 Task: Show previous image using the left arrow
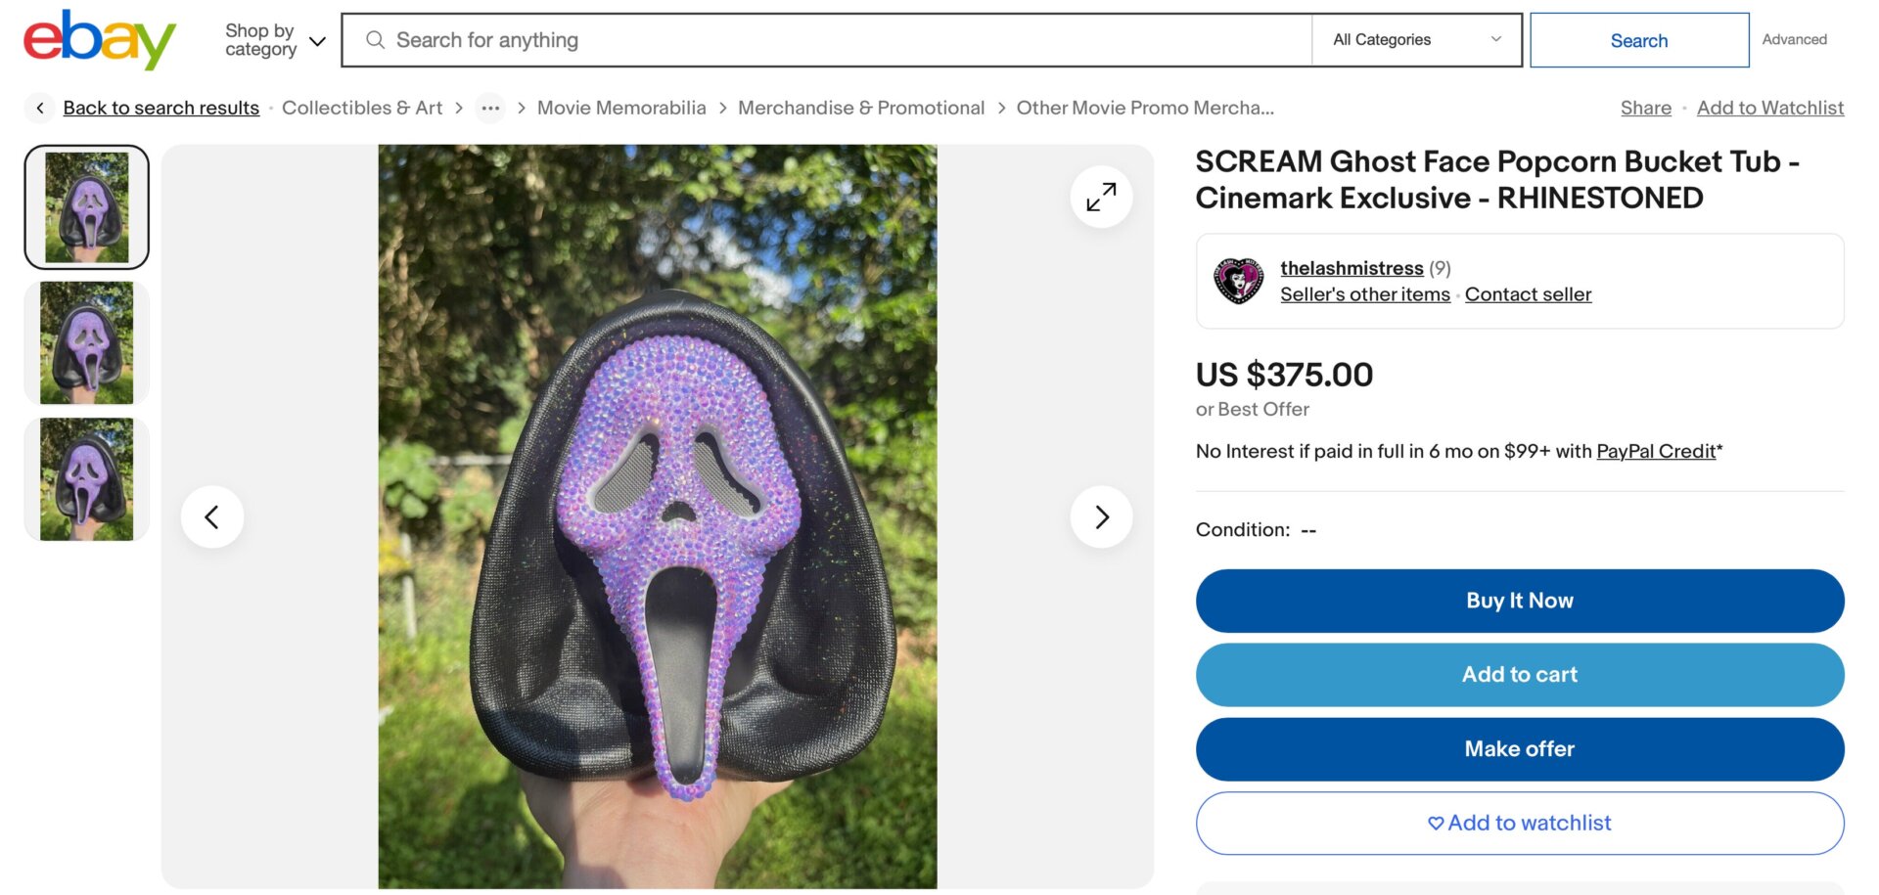[212, 516]
